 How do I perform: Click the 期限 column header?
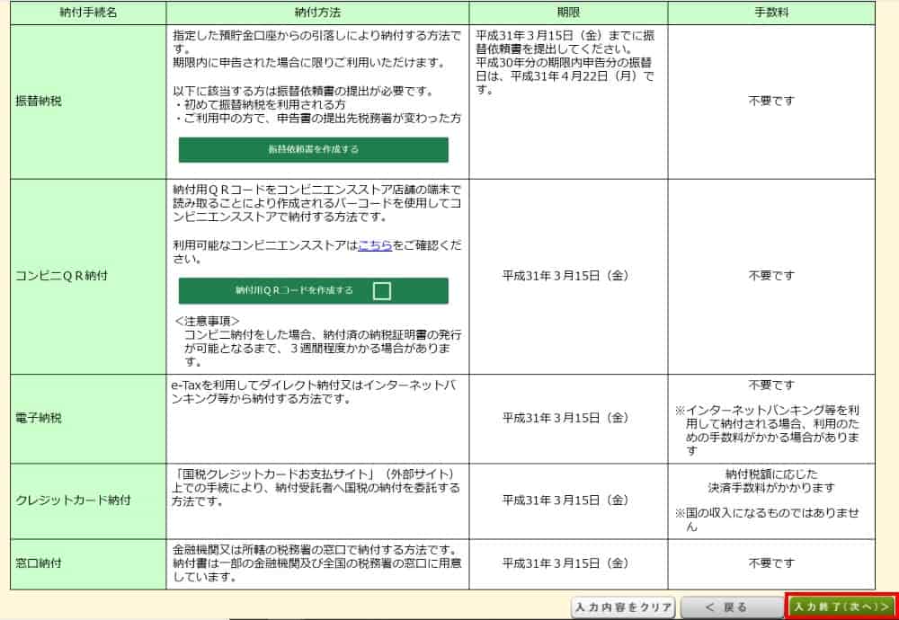click(568, 13)
